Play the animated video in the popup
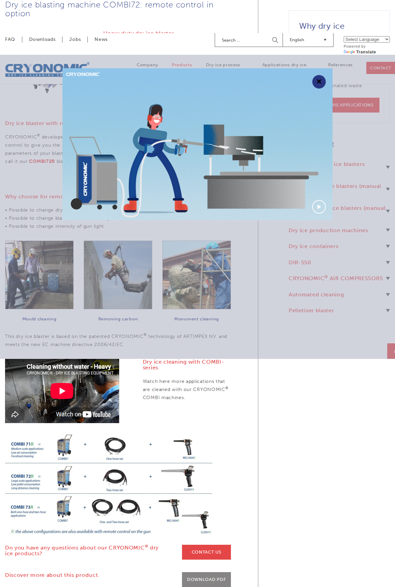This screenshot has width=395, height=587. (319, 207)
